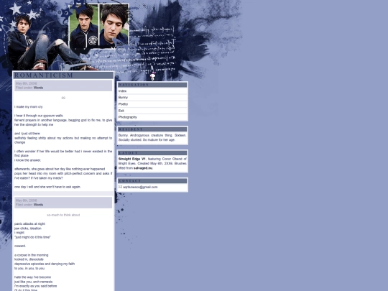Viewport: 388px width, 291px height.
Task: Click the envelope icon beside the email
Action: [x=120, y=187]
